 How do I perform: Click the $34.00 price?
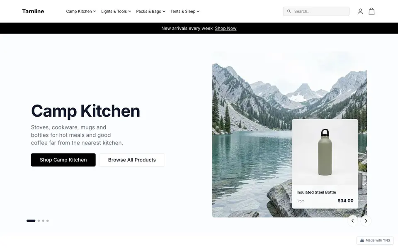[345, 201]
